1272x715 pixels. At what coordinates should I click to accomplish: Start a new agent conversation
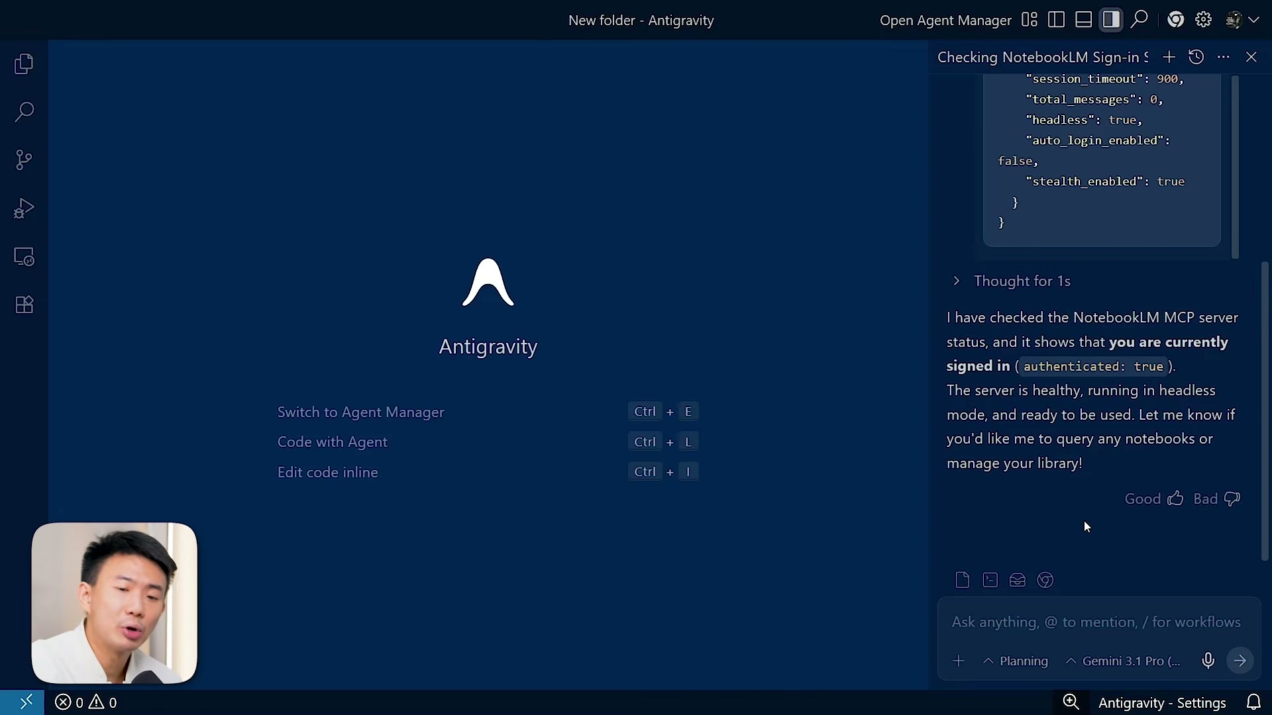coord(1169,57)
